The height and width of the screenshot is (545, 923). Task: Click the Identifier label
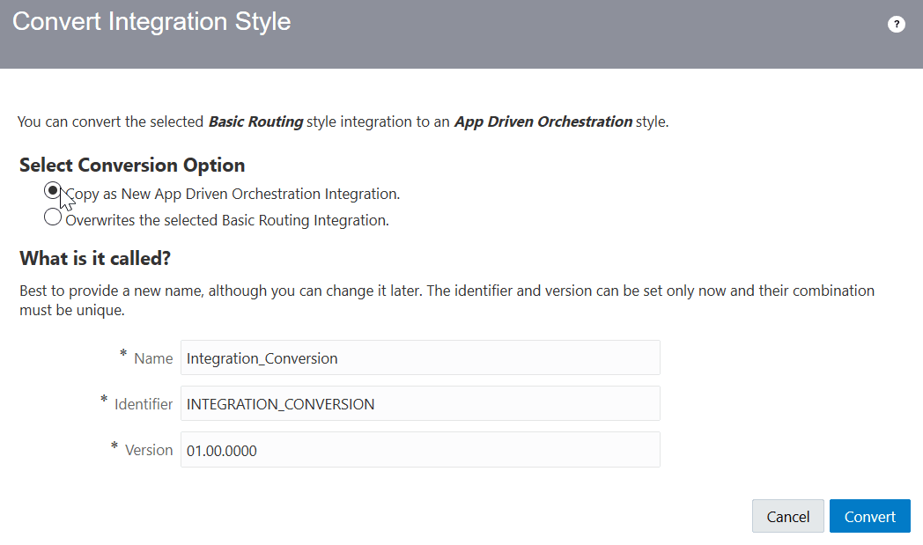(x=144, y=404)
